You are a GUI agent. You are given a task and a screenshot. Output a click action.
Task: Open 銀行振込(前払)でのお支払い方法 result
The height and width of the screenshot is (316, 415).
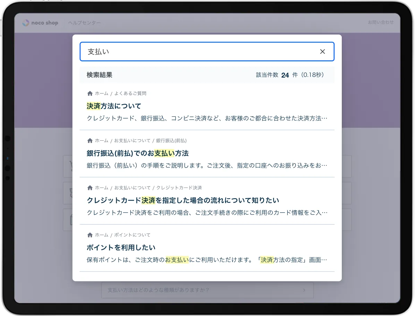[137, 153]
